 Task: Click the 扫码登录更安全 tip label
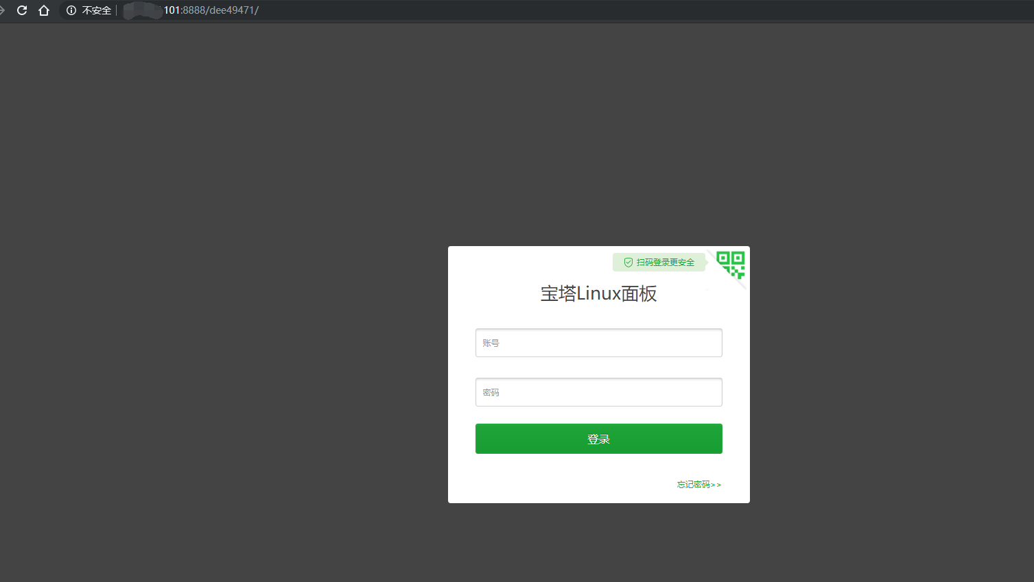(659, 262)
